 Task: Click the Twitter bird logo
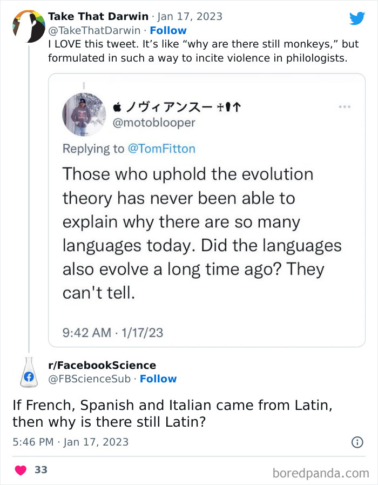tap(357, 18)
